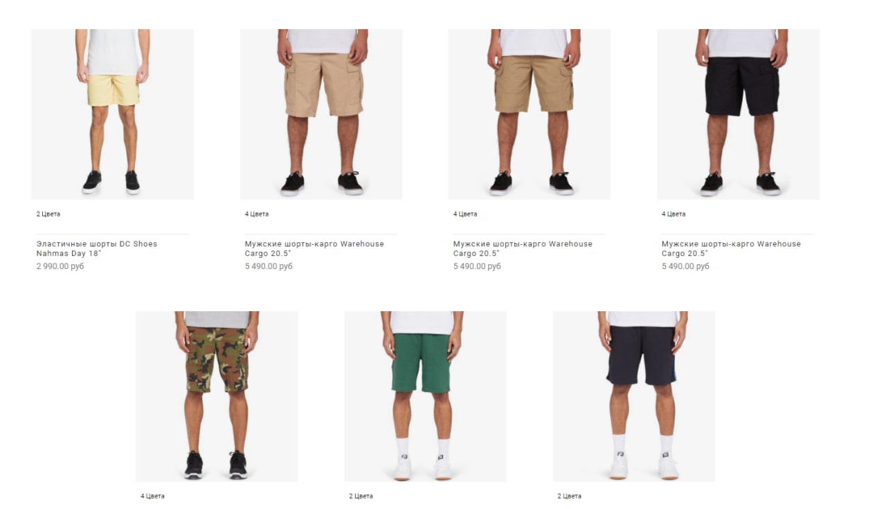Click the Warehouse Cargo title under black shorts
The image size is (886, 509).
(x=731, y=248)
